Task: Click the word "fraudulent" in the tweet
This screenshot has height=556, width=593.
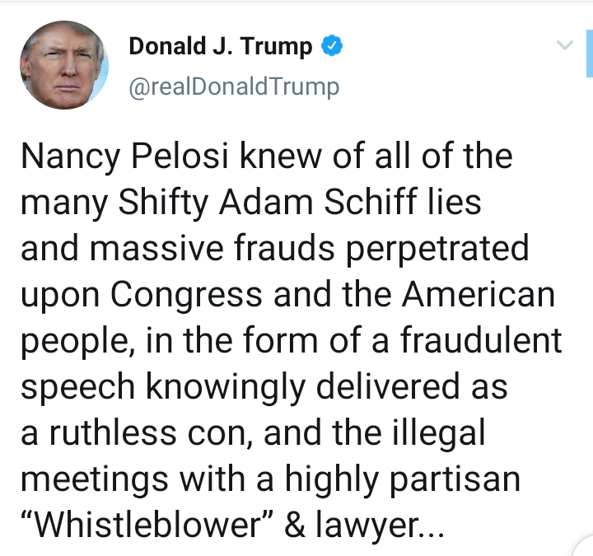Action: coord(482,339)
